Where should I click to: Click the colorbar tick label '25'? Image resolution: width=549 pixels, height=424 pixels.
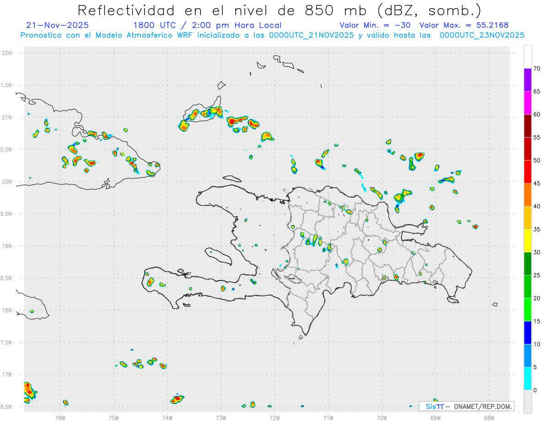(538, 275)
